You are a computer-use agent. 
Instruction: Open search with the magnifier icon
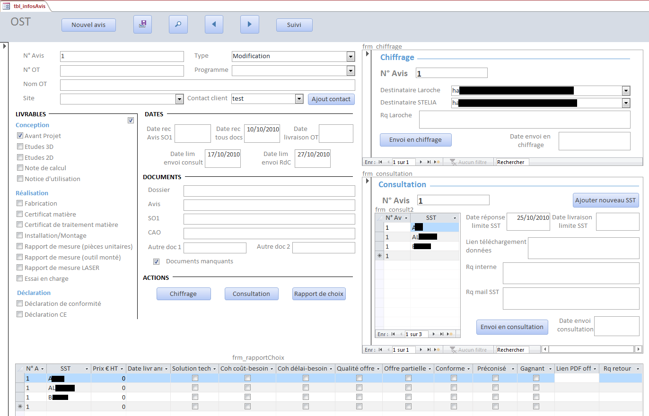(178, 25)
